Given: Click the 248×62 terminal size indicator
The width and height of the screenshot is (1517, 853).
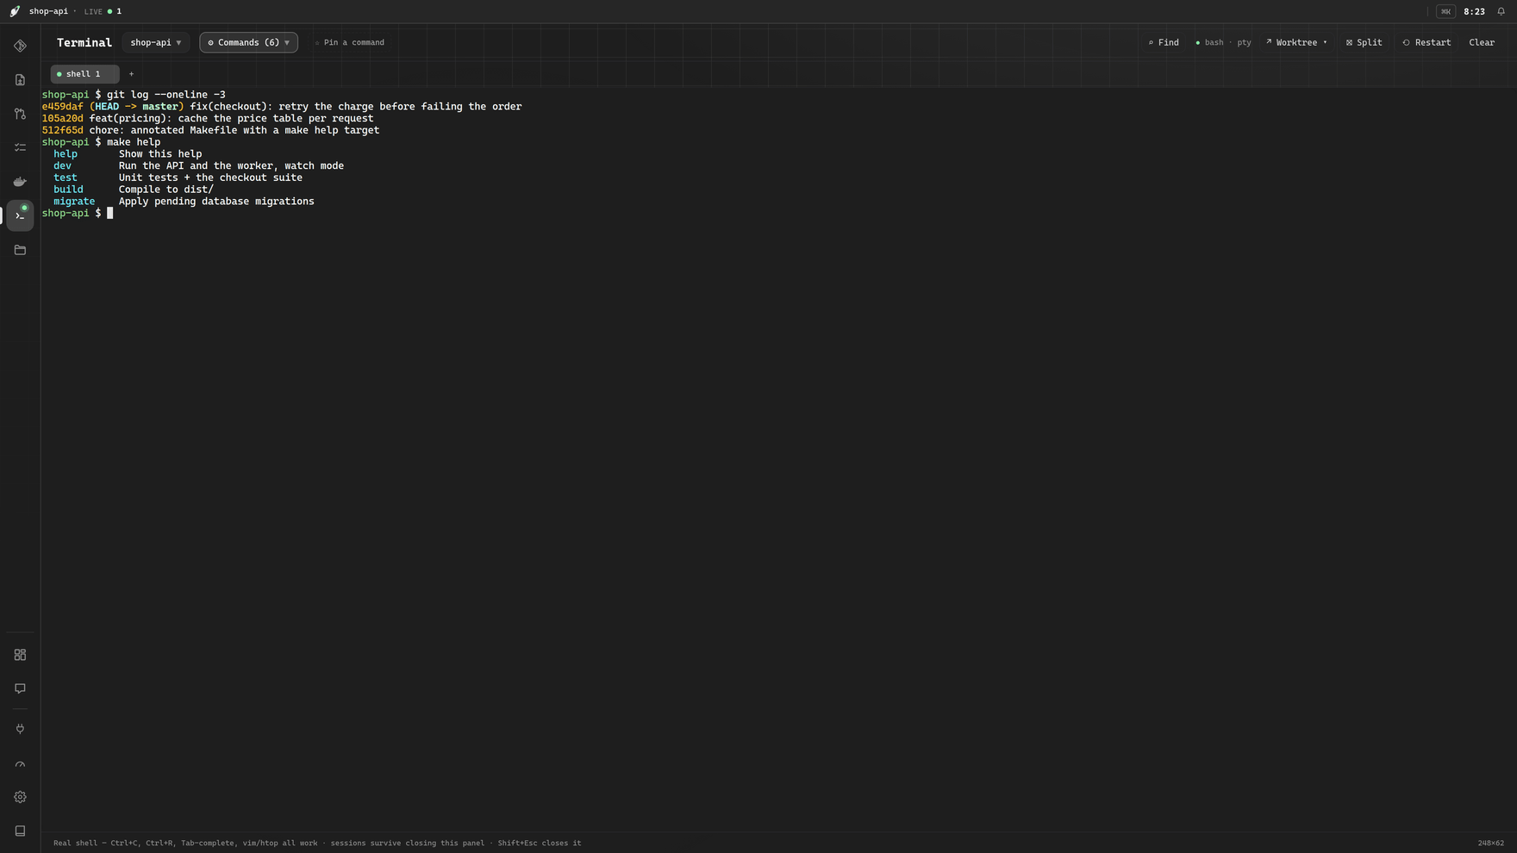Looking at the screenshot, I should coord(1490,843).
